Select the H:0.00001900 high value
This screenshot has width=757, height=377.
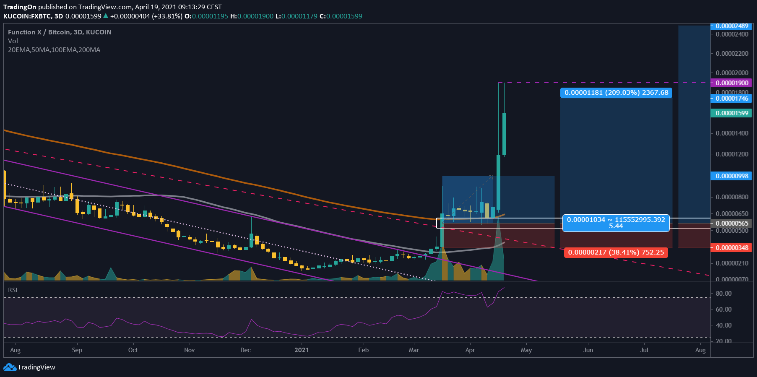(x=252, y=16)
